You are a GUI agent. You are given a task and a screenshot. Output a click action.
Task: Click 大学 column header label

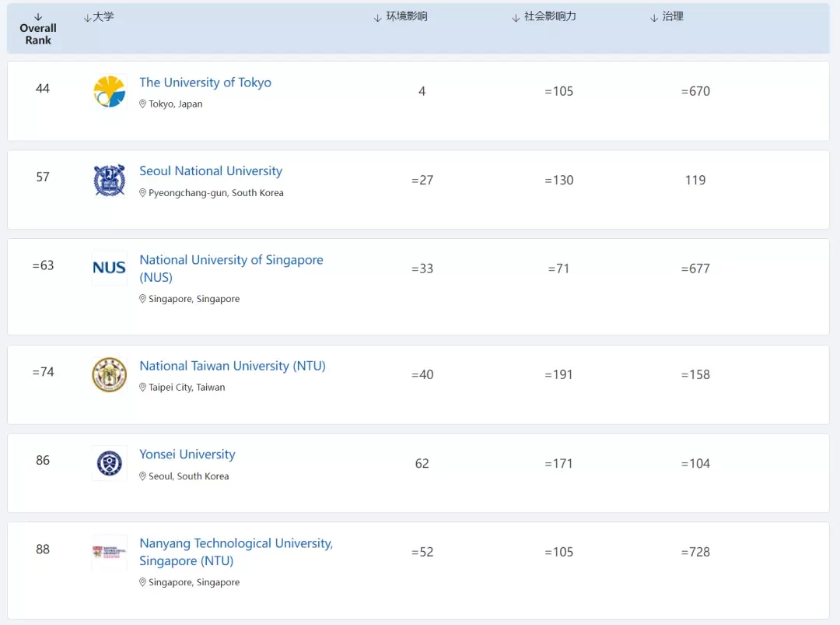click(x=103, y=16)
